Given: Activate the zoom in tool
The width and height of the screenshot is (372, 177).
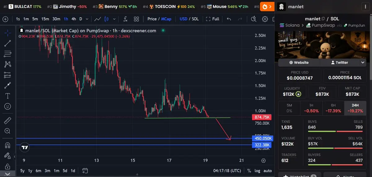Looking at the screenshot, I should [x=8, y=131].
